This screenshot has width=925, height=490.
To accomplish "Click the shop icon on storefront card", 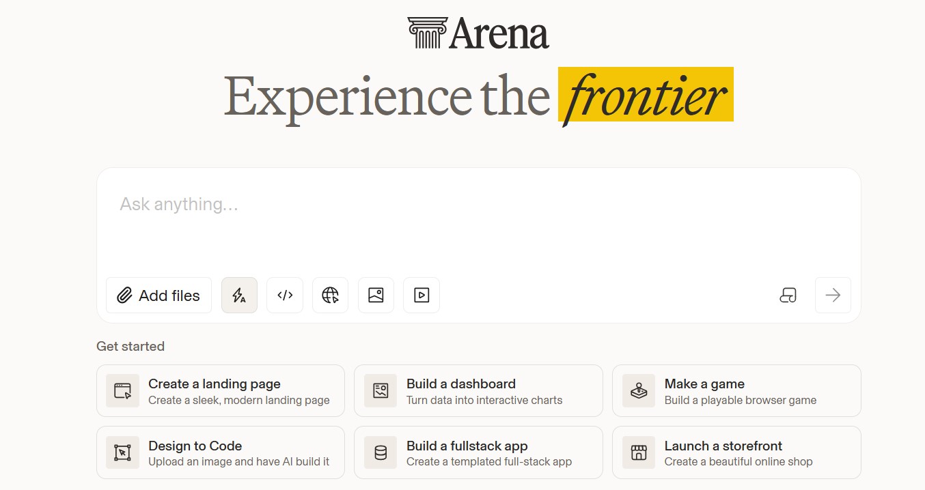I will pyautogui.click(x=639, y=453).
